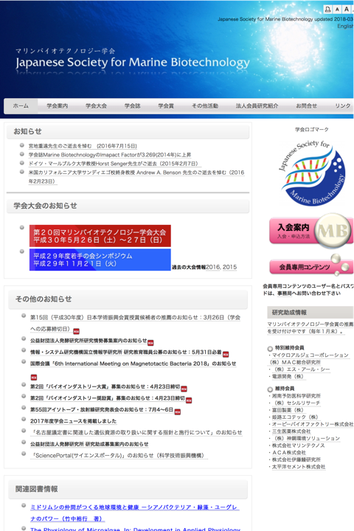Click NEW badge after 7月4〜6日 isotope notice
The image size is (354, 531).
point(178,412)
